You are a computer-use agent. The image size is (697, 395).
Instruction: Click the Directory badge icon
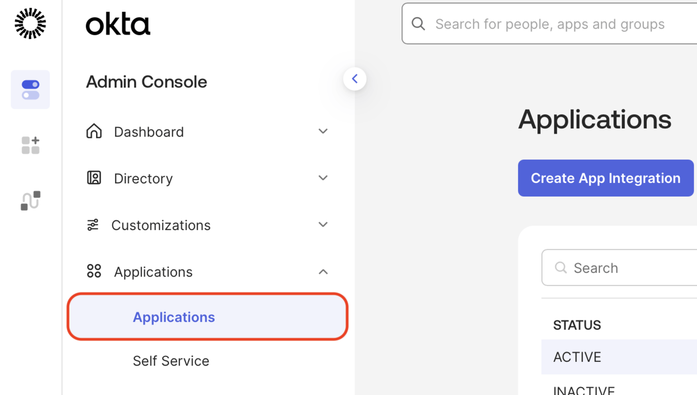pyautogui.click(x=94, y=178)
